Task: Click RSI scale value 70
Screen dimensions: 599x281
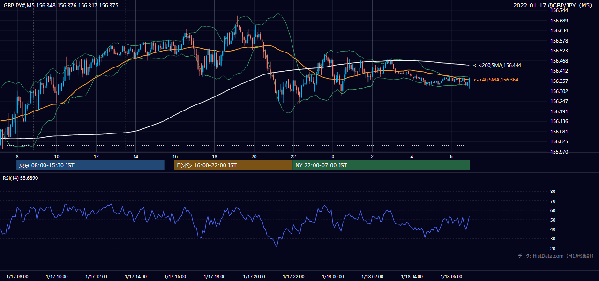Action: (x=553, y=201)
